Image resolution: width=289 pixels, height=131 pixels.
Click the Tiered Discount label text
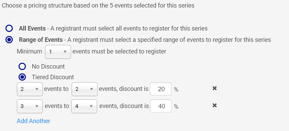point(53,77)
